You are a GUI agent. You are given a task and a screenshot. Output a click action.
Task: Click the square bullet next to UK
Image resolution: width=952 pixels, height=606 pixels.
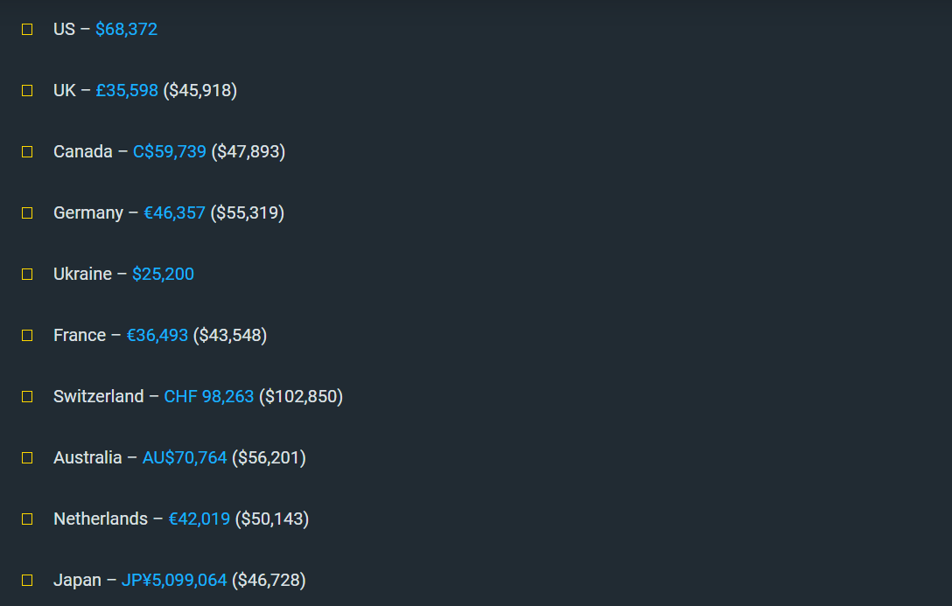[27, 90]
